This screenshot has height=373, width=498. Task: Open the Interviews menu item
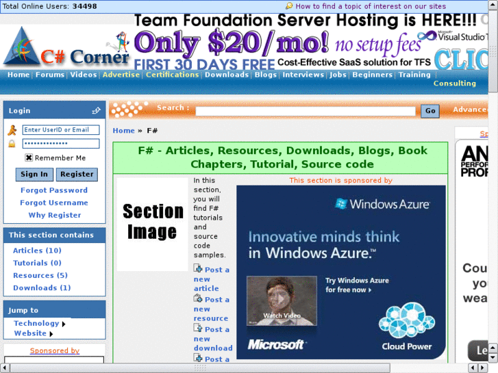[303, 75]
